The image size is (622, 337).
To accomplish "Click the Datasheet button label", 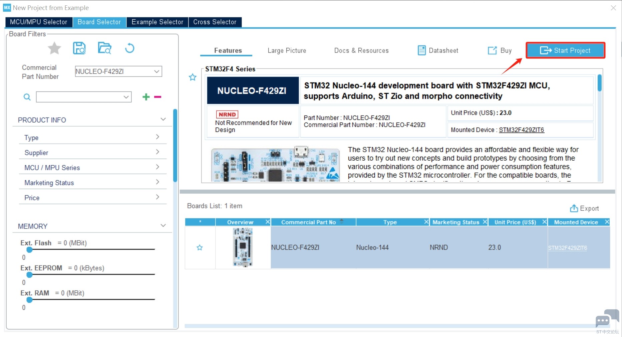I will 443,50.
